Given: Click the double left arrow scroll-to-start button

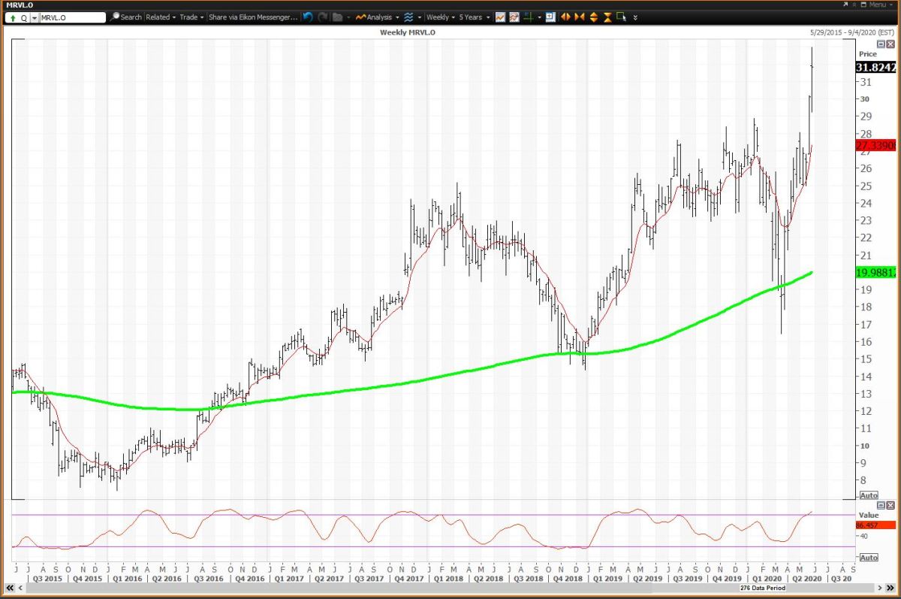Looking at the screenshot, I should 10,588.
